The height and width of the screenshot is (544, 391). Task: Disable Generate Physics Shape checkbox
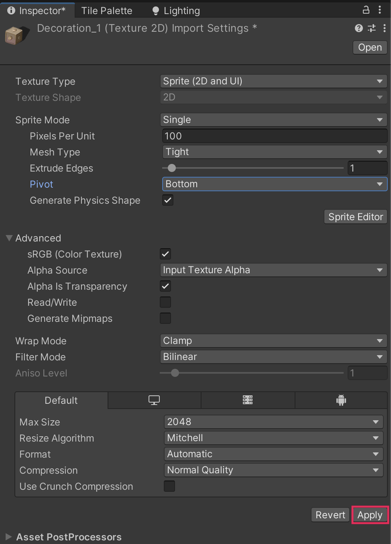[x=168, y=200]
